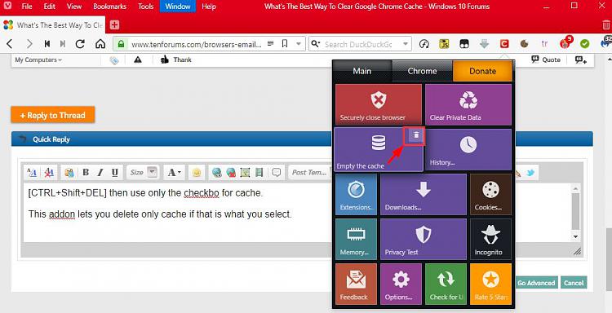Go to the home page icon
612x313 pixels.
[x=100, y=44]
